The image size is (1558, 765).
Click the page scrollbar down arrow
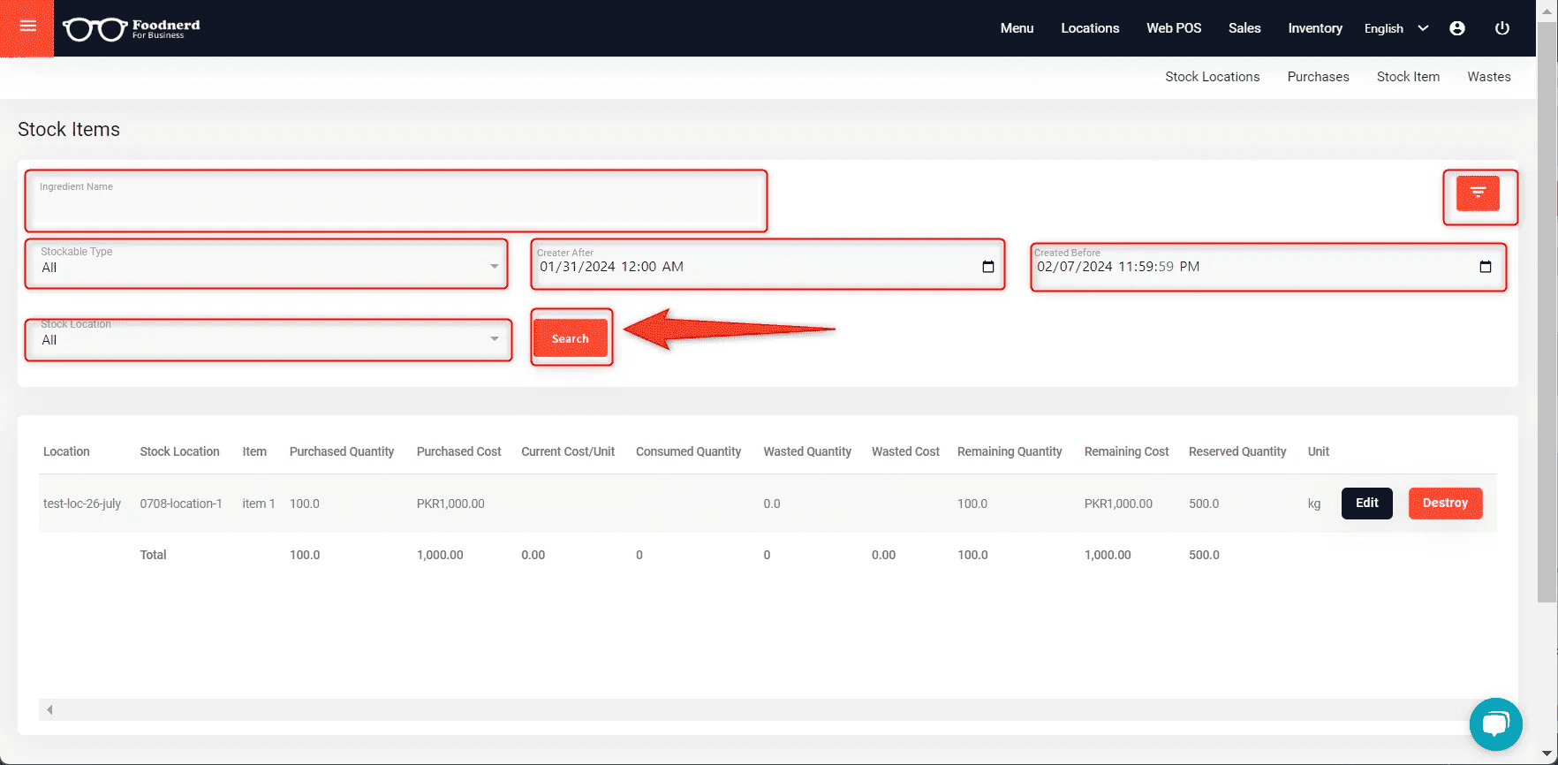click(1547, 754)
